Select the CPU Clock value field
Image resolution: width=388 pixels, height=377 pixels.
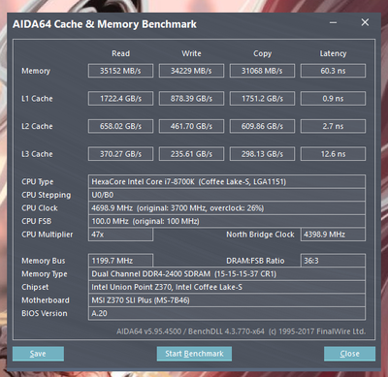[227, 208]
